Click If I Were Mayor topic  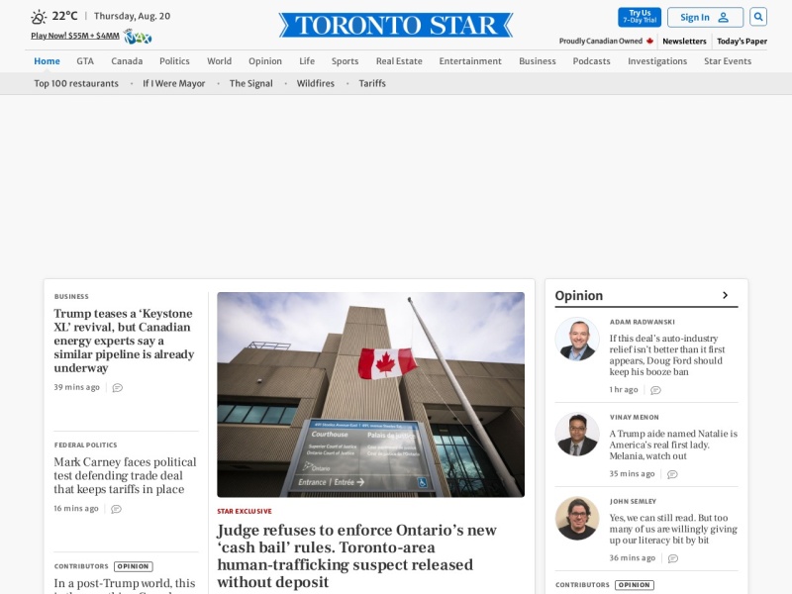click(x=174, y=83)
